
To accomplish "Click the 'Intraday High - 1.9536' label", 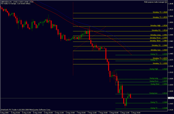I will (159, 25).
